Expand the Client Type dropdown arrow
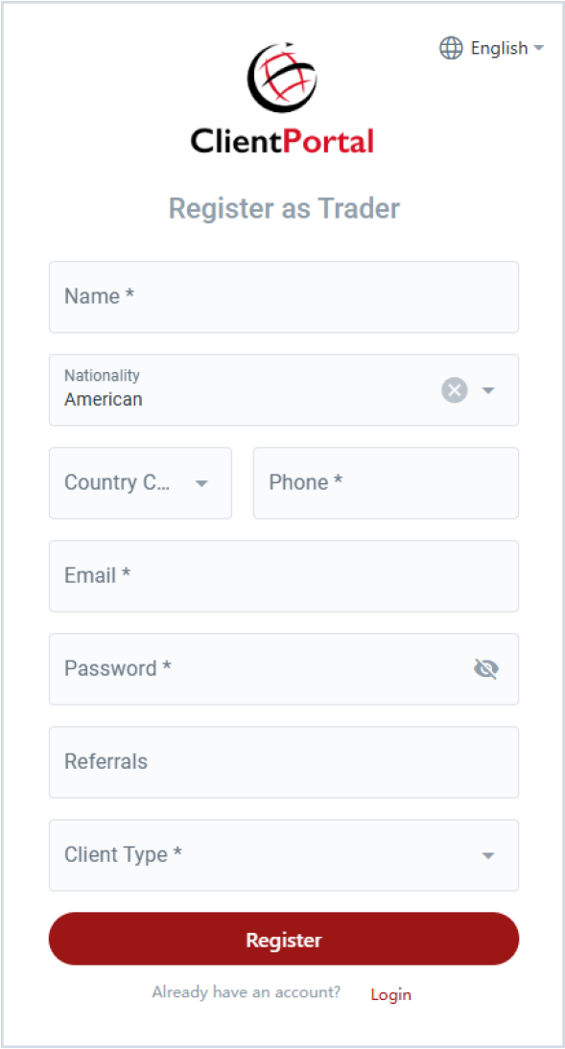 488,855
